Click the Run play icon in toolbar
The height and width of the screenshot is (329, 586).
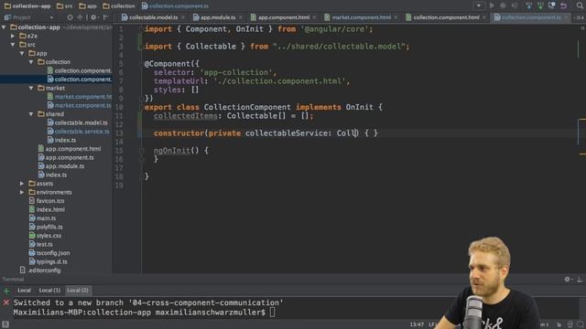click(x=492, y=5)
